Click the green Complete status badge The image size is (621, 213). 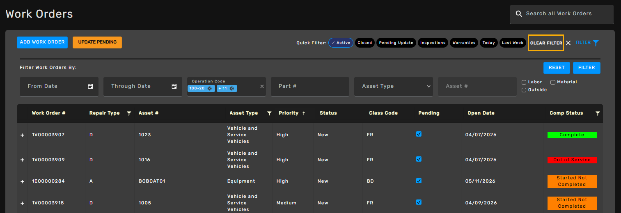[572, 135]
